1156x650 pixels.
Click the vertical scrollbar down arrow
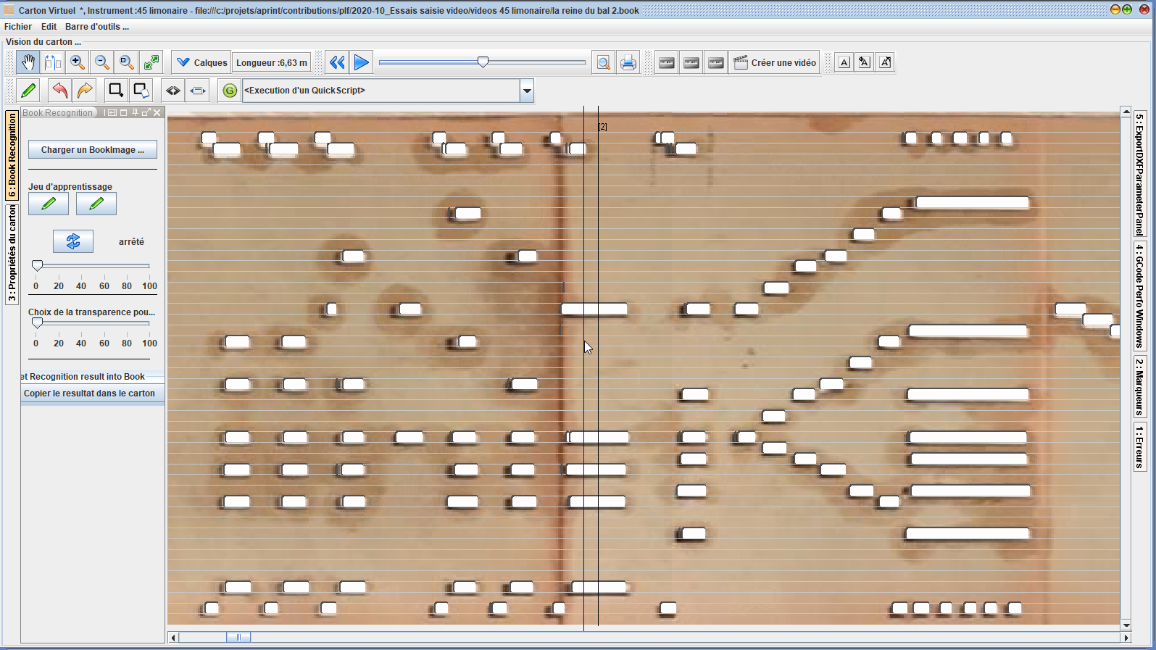pos(1126,625)
